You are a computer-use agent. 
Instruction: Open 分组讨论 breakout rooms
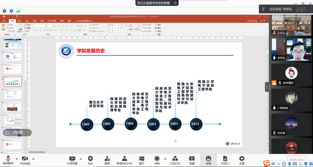175,160
